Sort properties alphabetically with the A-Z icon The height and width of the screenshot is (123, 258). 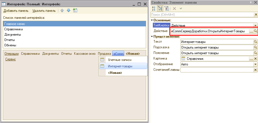coord(154,9)
